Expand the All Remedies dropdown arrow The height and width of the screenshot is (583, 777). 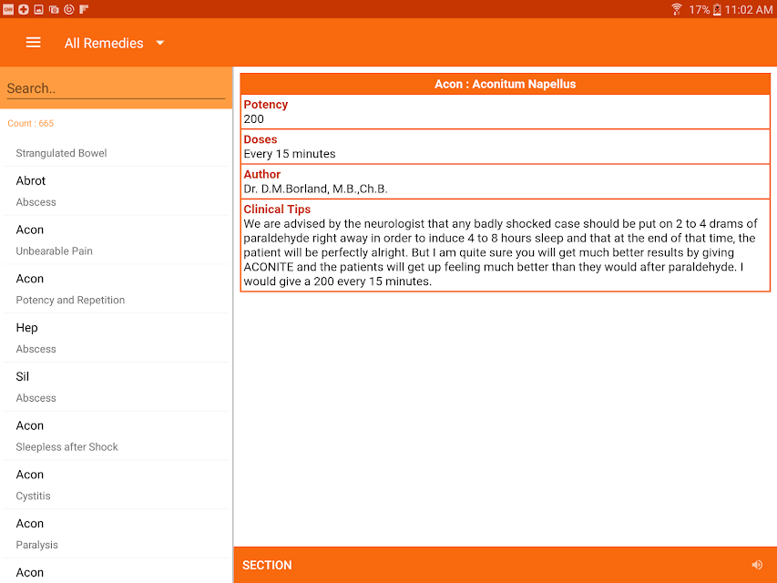[x=160, y=43]
